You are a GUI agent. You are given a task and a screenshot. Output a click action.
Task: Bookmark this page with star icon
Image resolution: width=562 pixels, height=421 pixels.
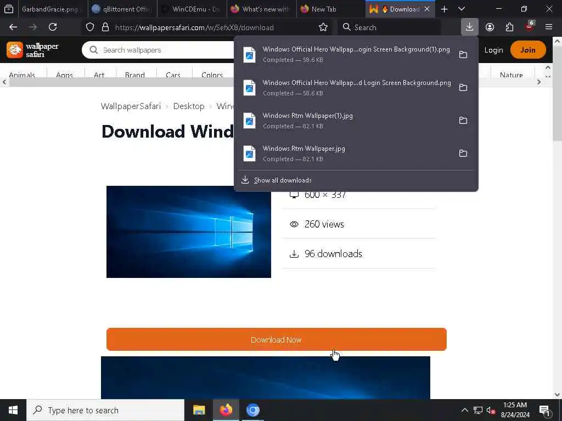[x=323, y=27]
